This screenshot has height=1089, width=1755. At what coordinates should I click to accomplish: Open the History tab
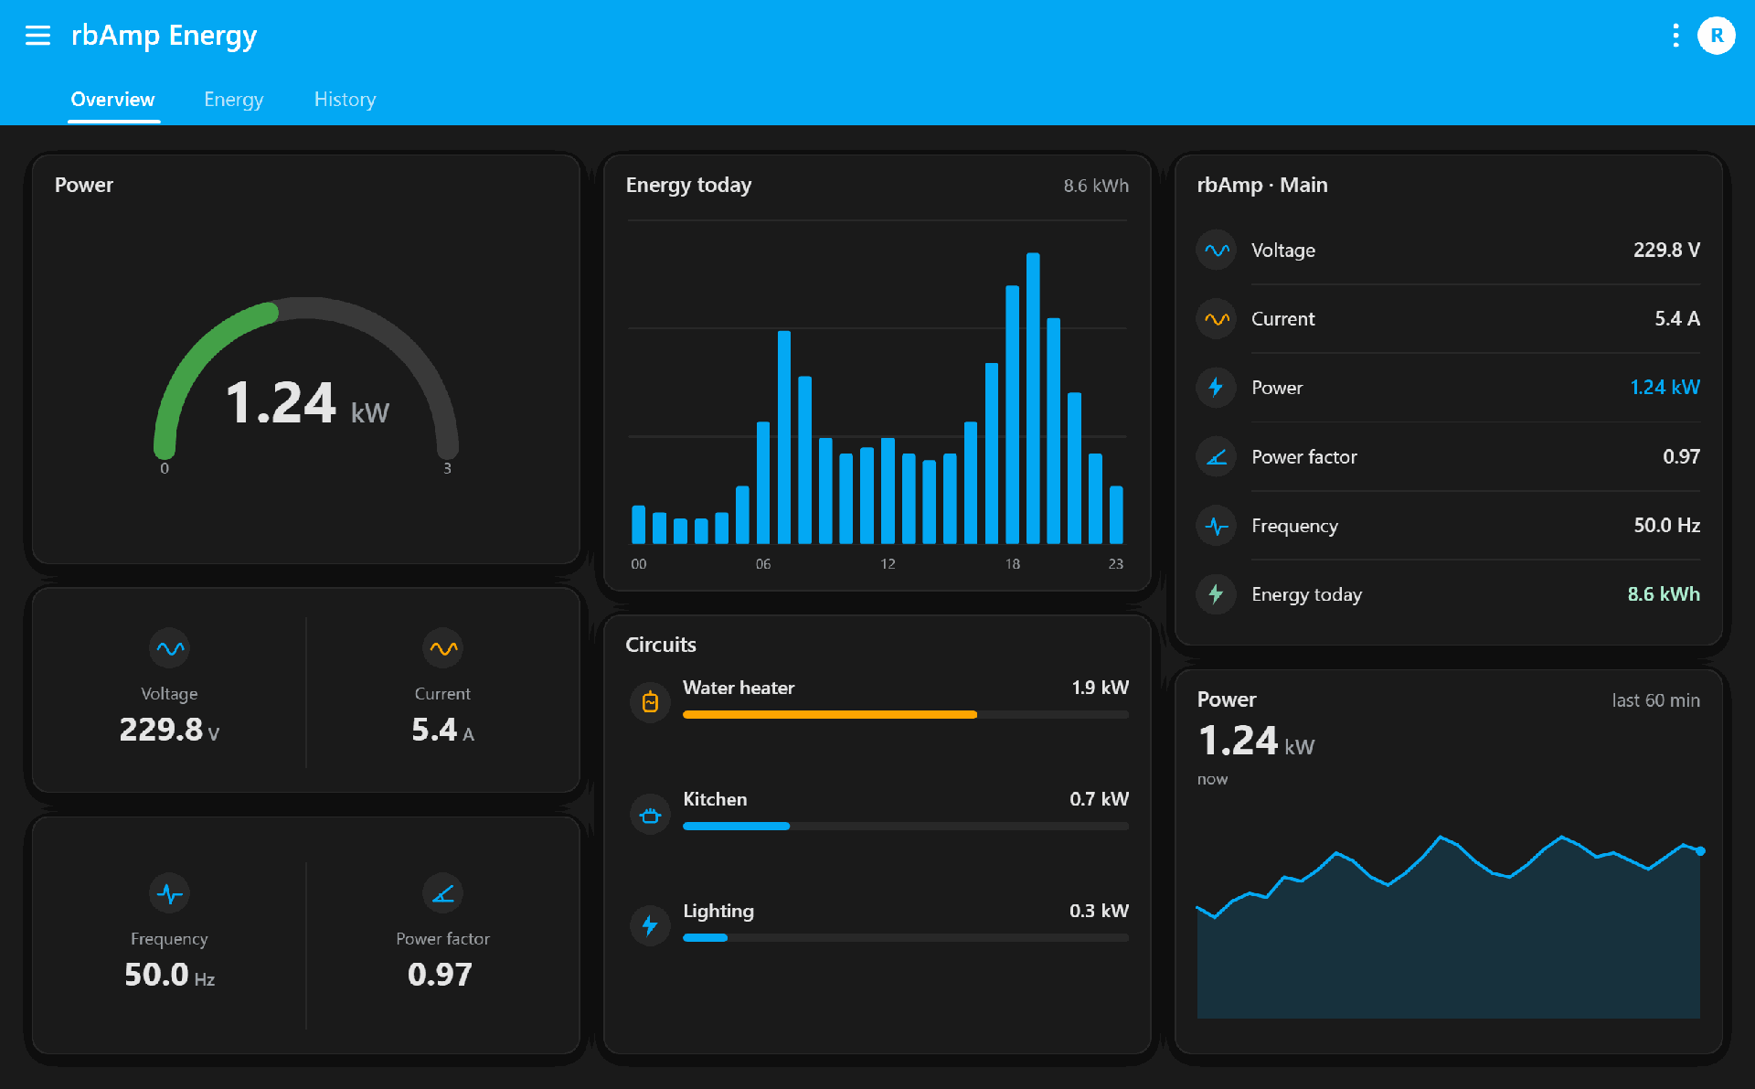pyautogui.click(x=345, y=99)
